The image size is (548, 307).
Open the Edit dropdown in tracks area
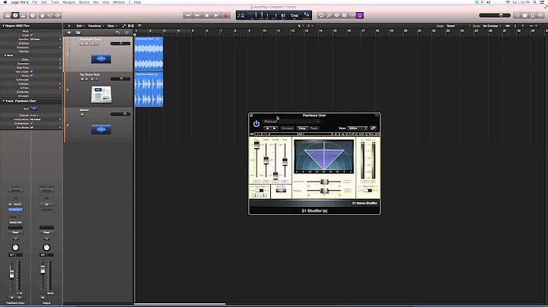81,26
